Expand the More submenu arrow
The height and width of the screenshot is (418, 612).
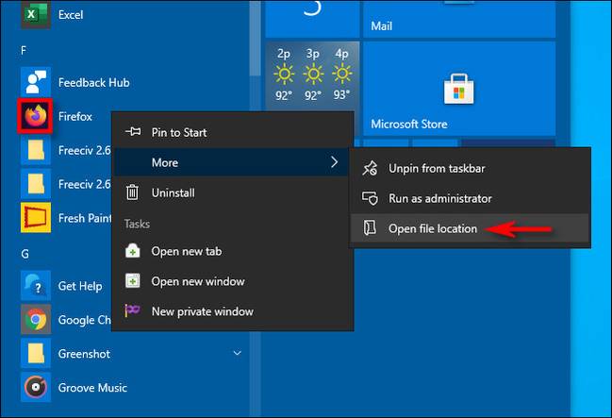[x=334, y=162]
